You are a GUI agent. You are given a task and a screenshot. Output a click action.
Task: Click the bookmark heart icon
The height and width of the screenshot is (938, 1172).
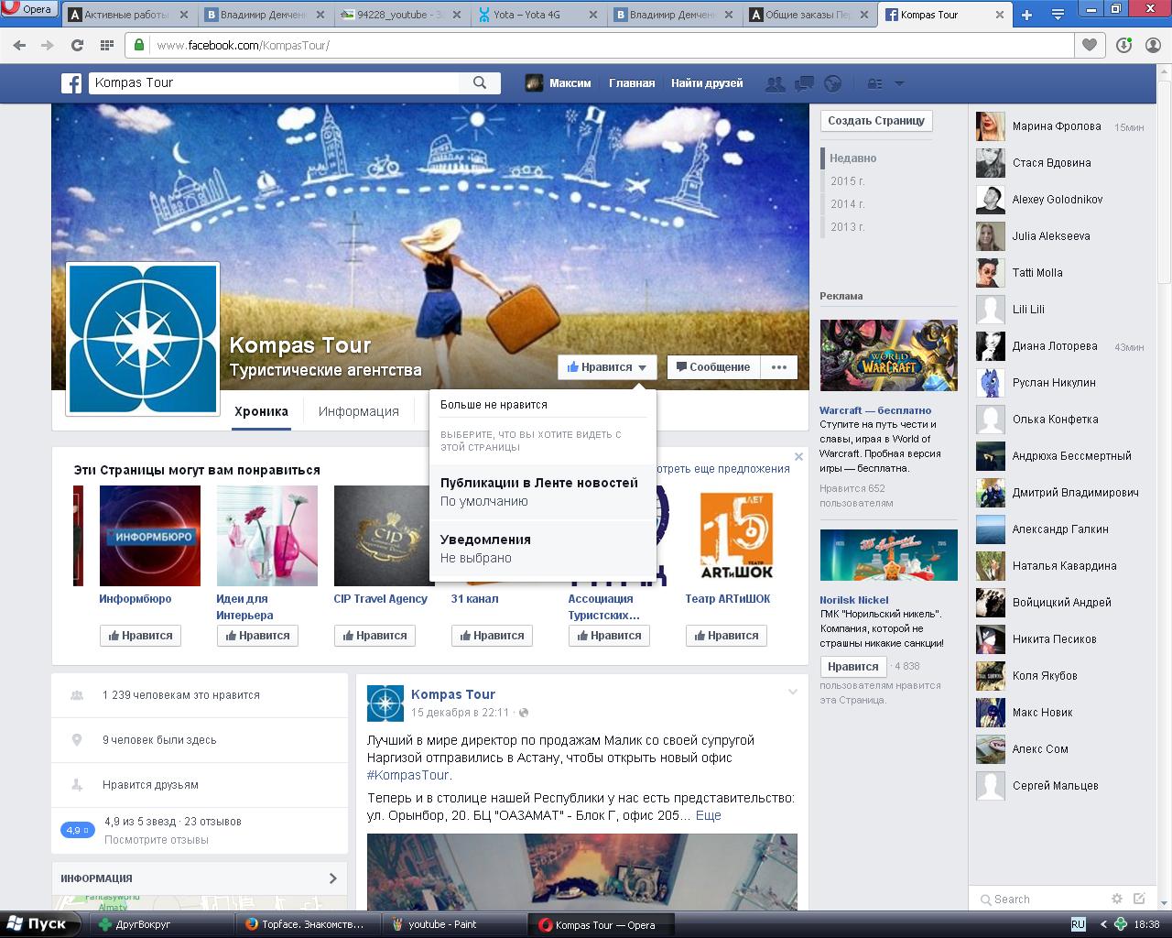1090,45
